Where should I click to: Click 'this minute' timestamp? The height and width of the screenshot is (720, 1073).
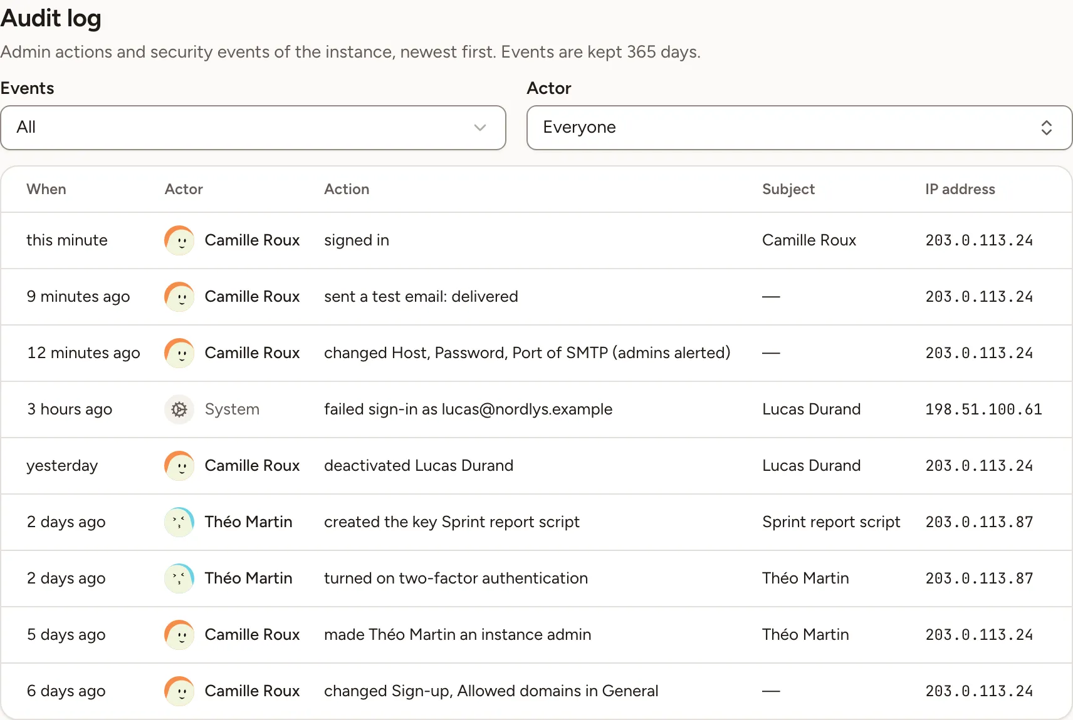[67, 240]
